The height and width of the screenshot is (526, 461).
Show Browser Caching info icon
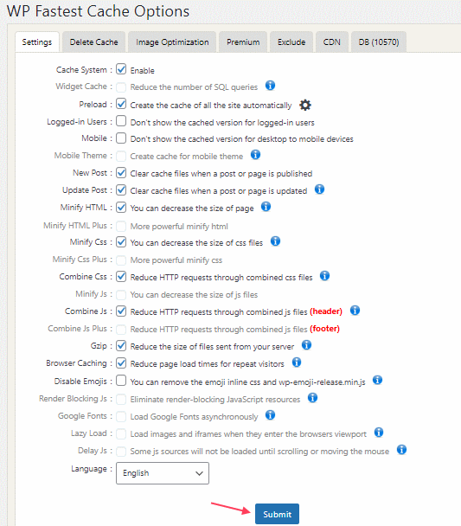coord(297,362)
